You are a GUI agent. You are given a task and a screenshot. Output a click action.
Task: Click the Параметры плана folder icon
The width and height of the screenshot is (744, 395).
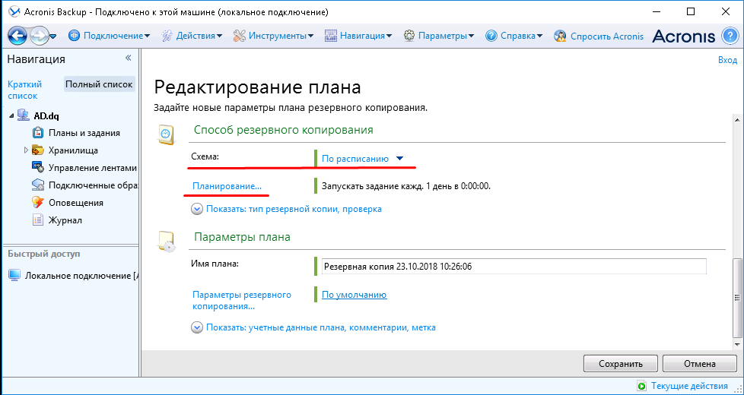click(x=166, y=242)
